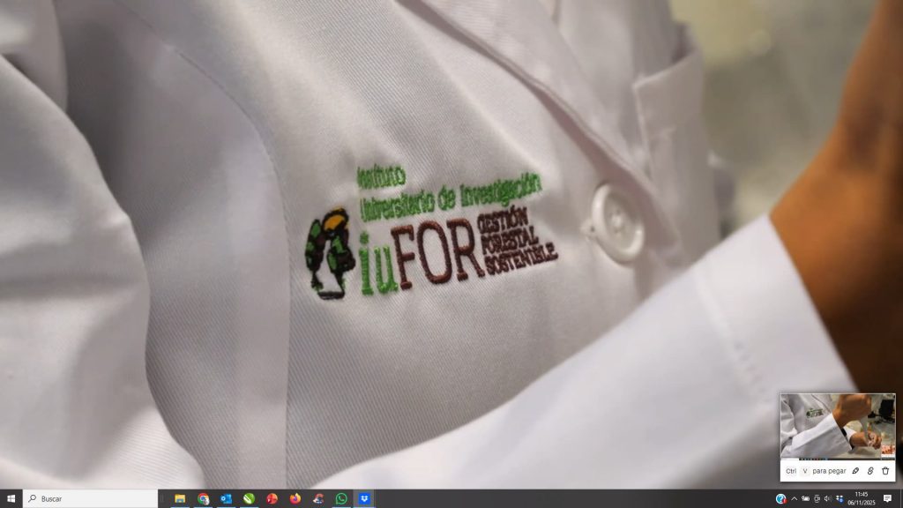Open the clock and date calendar
This screenshot has width=903, height=508.
861,499
